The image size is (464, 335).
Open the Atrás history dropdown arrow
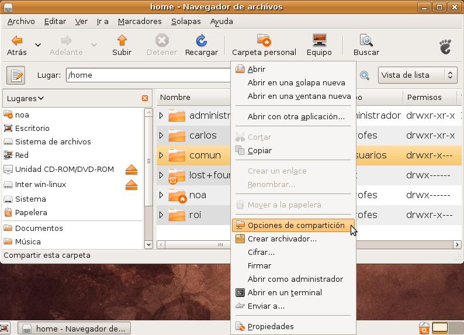point(38,45)
